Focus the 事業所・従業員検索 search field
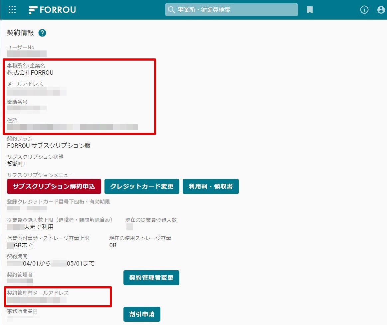 (x=232, y=10)
